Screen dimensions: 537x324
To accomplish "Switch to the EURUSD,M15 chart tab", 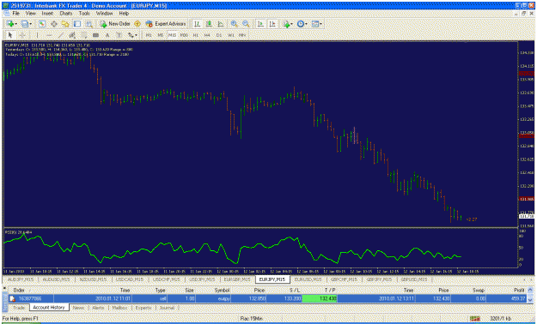I will click(x=308, y=279).
